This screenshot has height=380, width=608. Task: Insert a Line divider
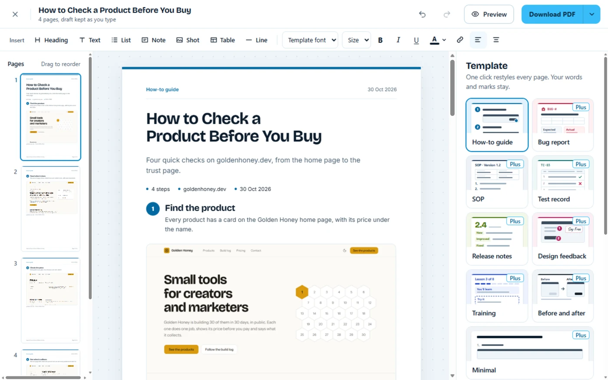pyautogui.click(x=257, y=40)
